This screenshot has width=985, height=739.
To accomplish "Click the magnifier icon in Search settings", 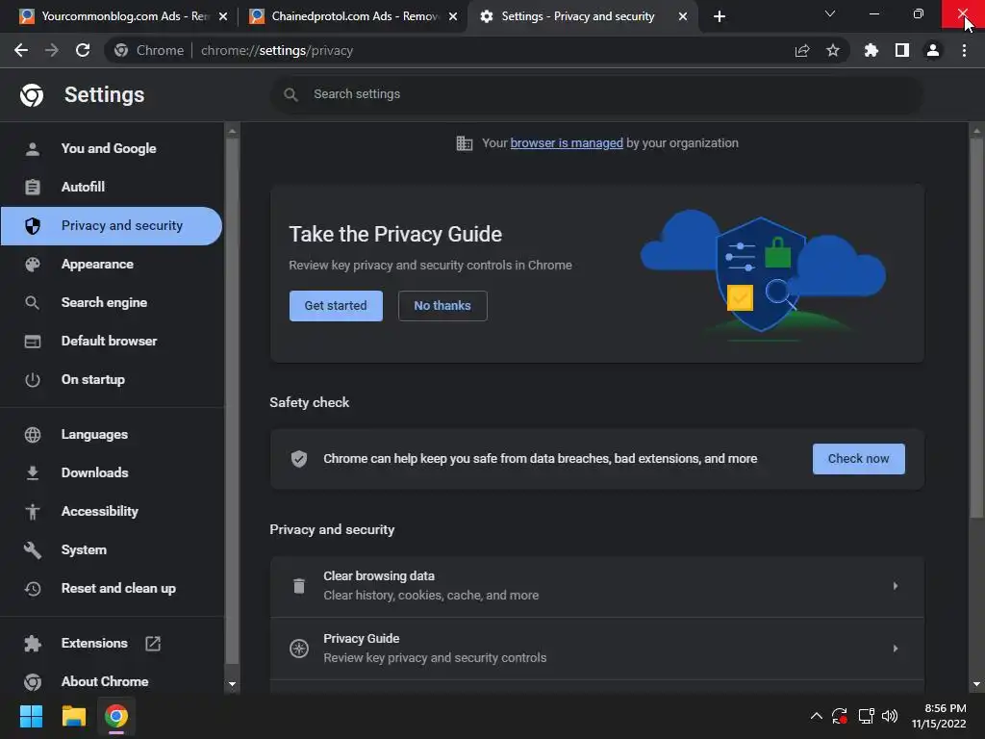I will (290, 94).
